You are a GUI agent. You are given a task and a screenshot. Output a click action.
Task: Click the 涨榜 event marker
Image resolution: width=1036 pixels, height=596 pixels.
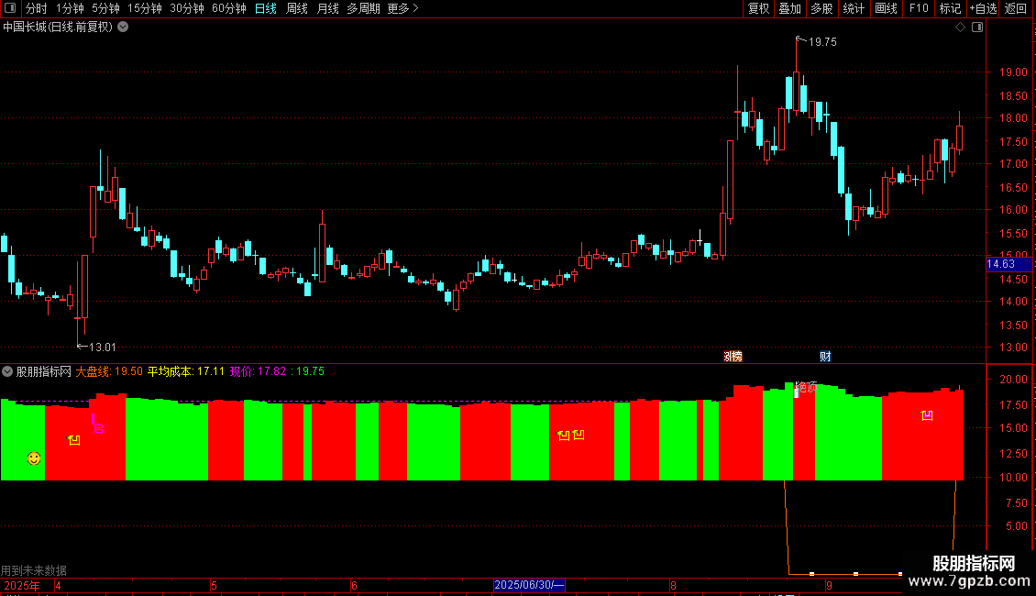733,356
